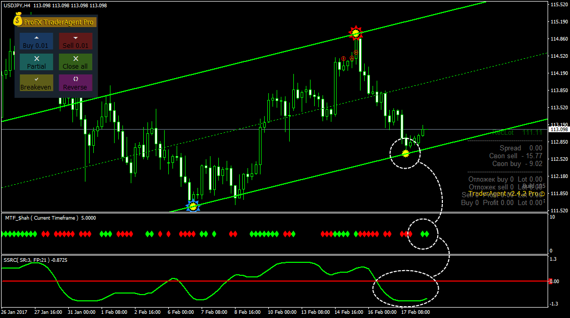Click the checkmark icon above Breakeven label
The image size is (570, 318).
pos(36,79)
